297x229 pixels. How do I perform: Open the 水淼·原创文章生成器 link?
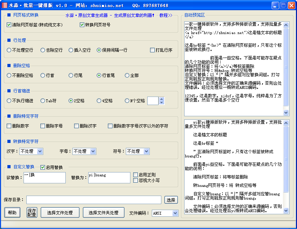tap(110, 15)
